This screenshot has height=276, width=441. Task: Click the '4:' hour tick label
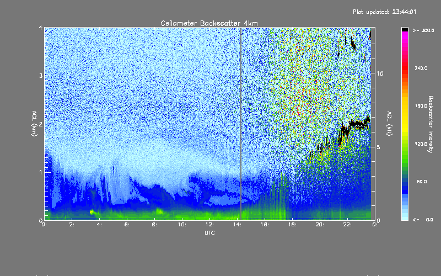pos(100,225)
